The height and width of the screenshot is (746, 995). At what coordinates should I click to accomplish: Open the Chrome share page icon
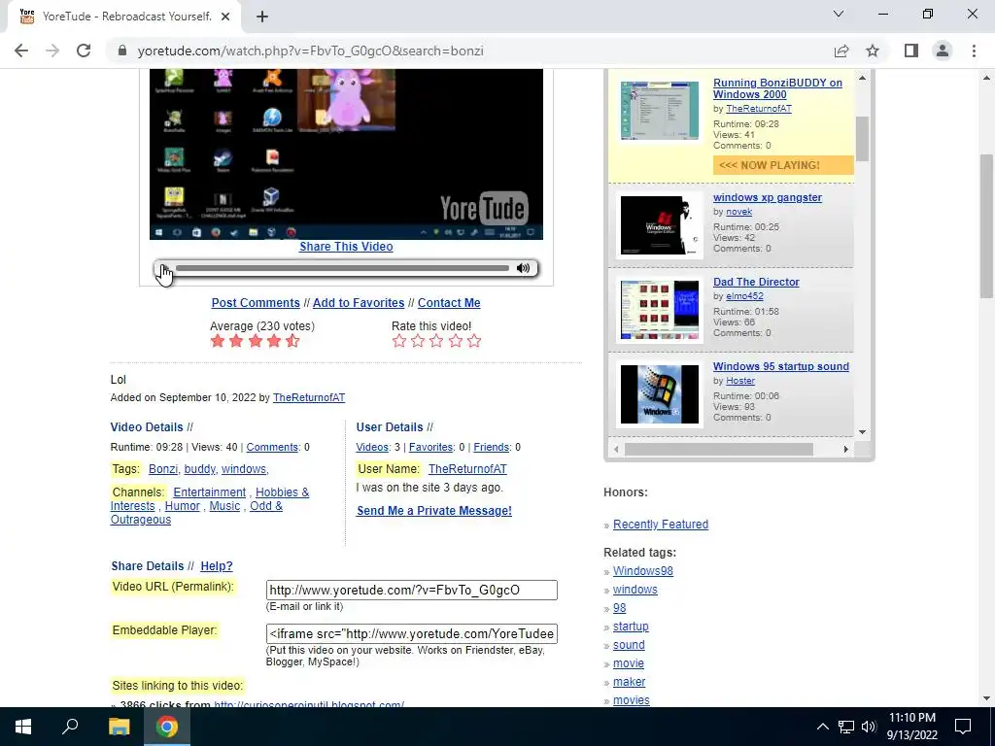(x=841, y=51)
